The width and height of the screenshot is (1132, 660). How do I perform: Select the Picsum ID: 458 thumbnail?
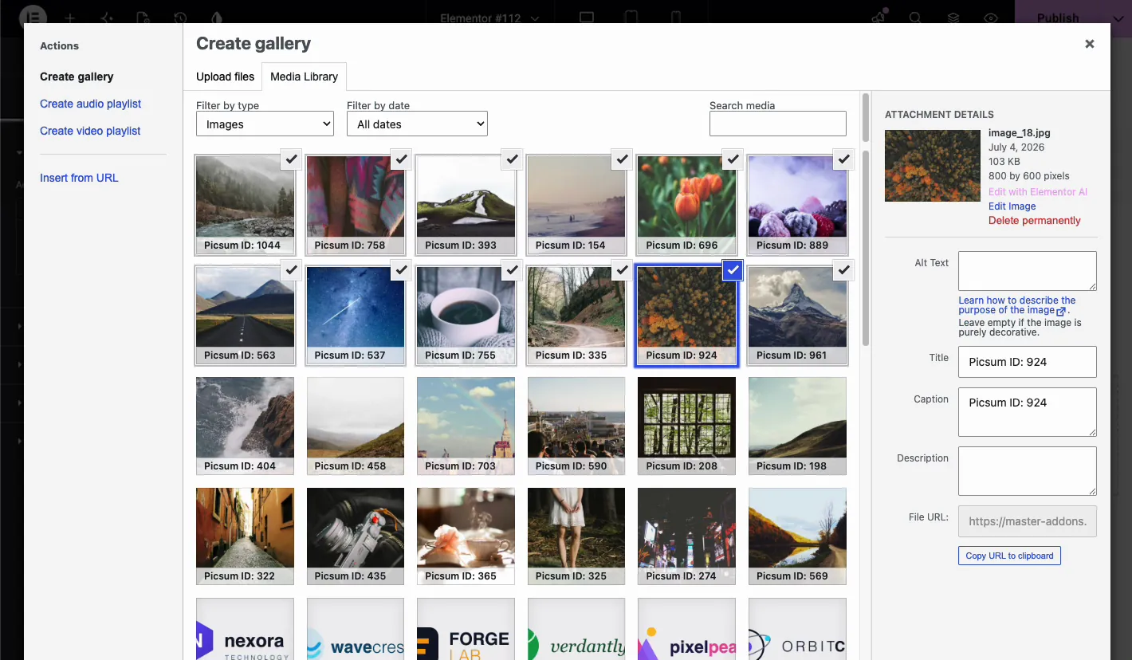[x=356, y=426]
